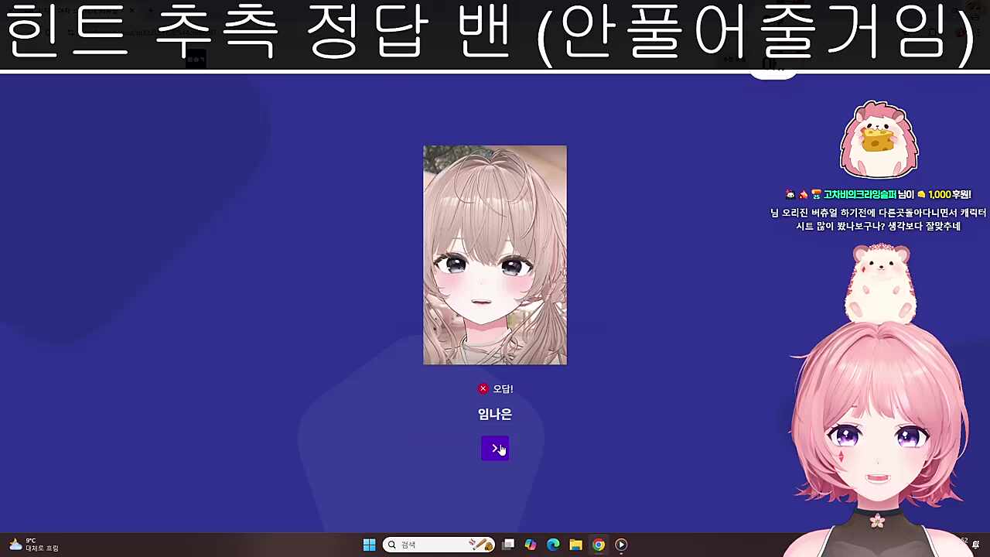Launch Copilot from the taskbar

click(531, 545)
